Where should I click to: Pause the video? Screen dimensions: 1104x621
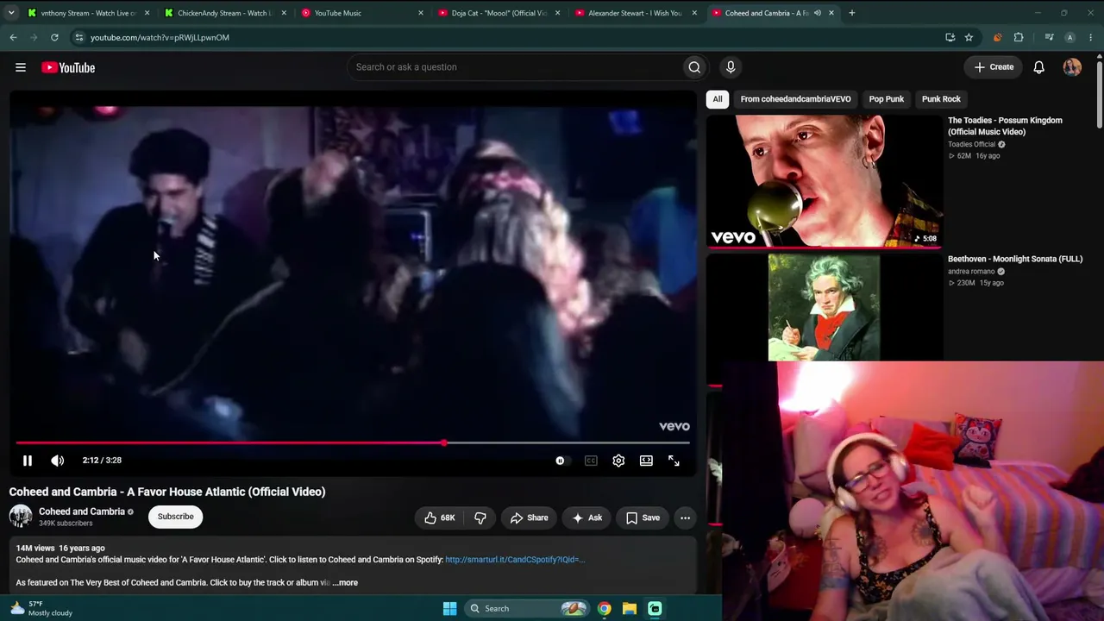click(28, 461)
